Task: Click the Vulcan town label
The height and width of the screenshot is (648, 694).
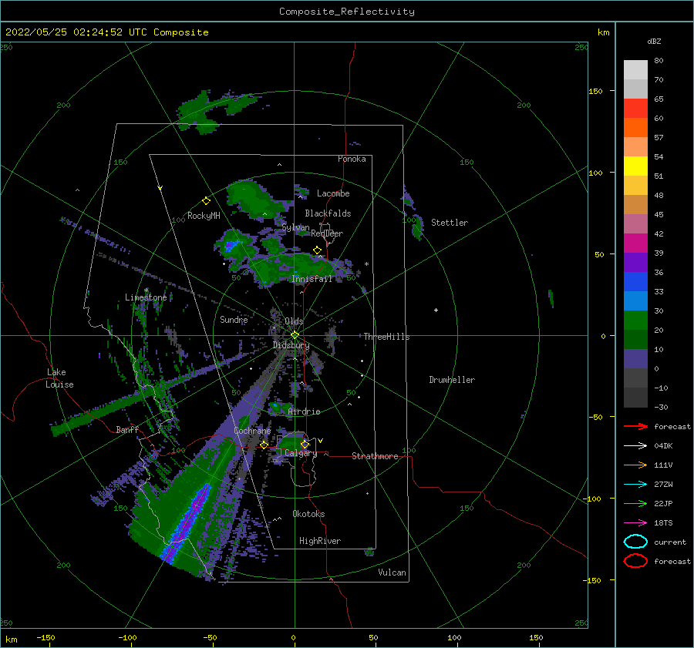Action: pyautogui.click(x=392, y=572)
